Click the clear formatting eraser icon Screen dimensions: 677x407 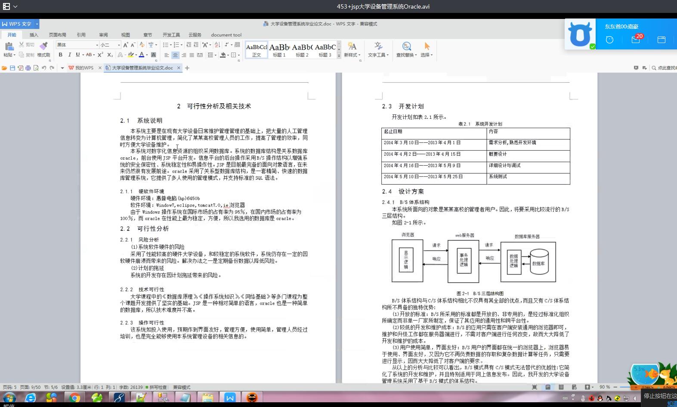(x=142, y=45)
